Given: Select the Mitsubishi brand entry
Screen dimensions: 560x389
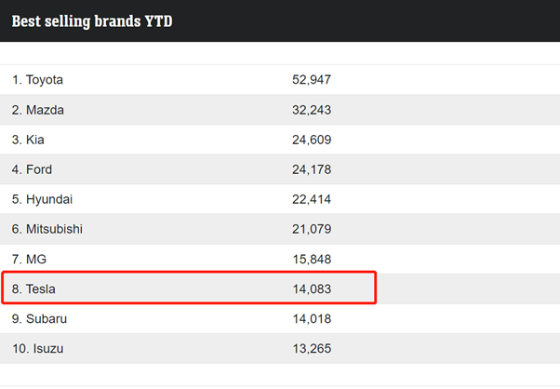Looking at the screenshot, I should 46,229.
